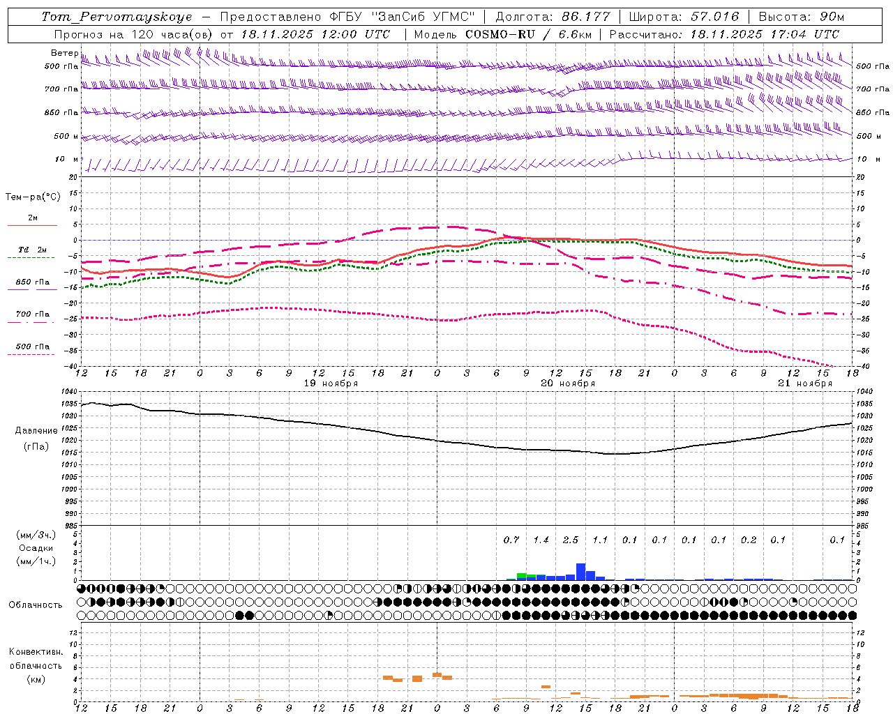This screenshot has height=714, width=893.
Task: Click the '21 ноября' date label
Action: 805,383
